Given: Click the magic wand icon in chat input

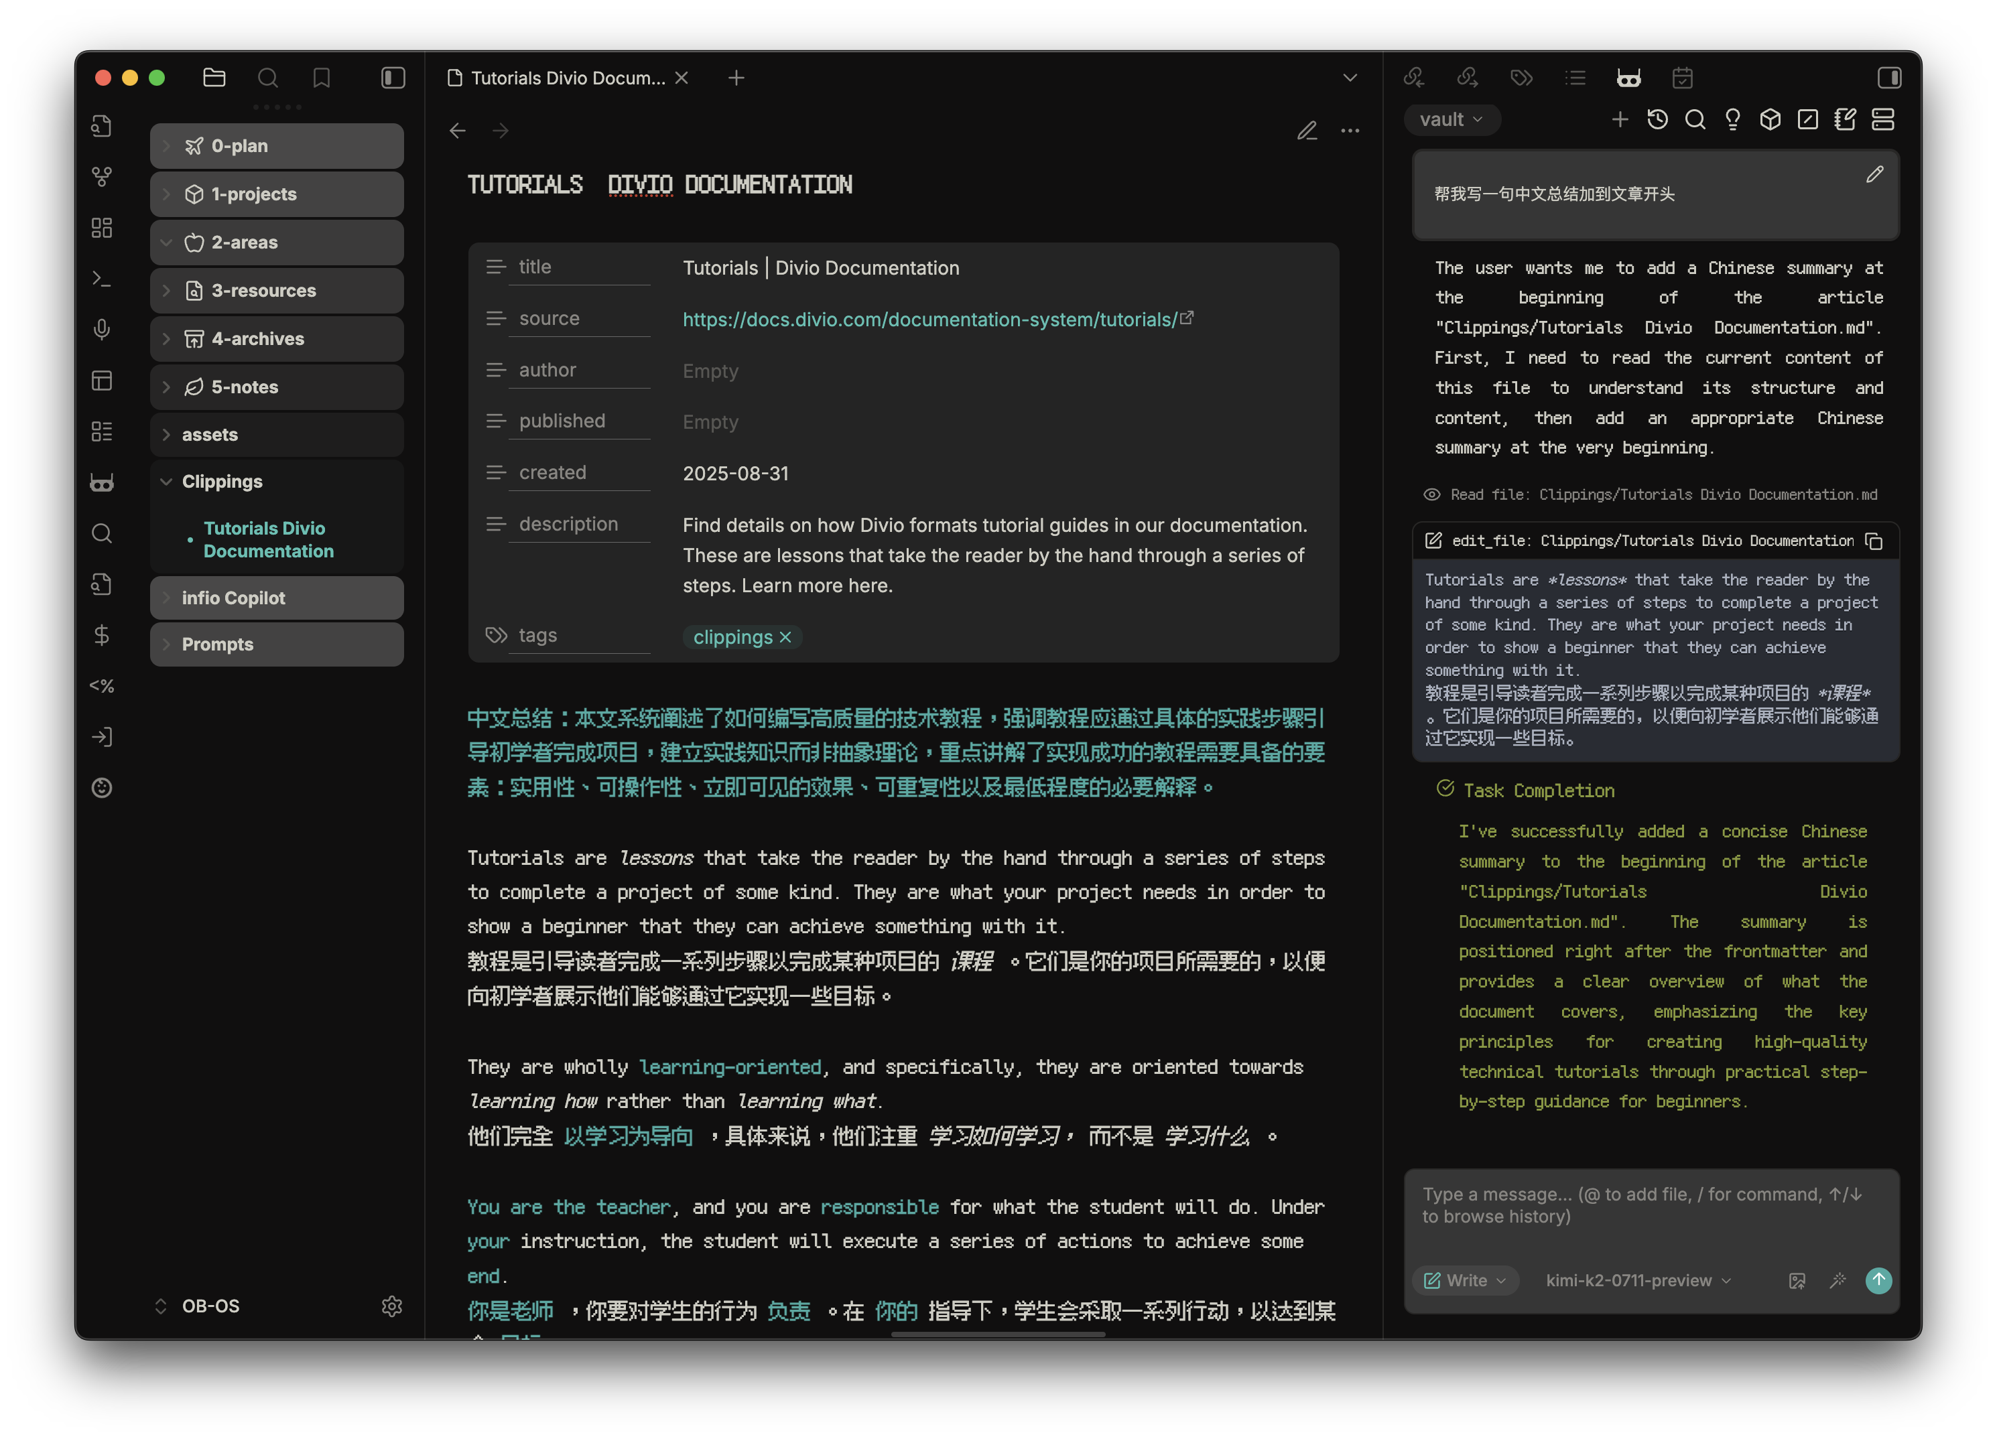Looking at the screenshot, I should (x=1838, y=1281).
